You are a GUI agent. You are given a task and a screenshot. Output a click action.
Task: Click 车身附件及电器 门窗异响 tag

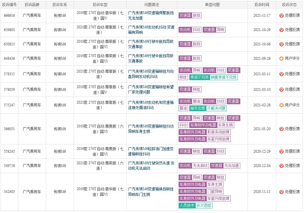click(x=201, y=192)
